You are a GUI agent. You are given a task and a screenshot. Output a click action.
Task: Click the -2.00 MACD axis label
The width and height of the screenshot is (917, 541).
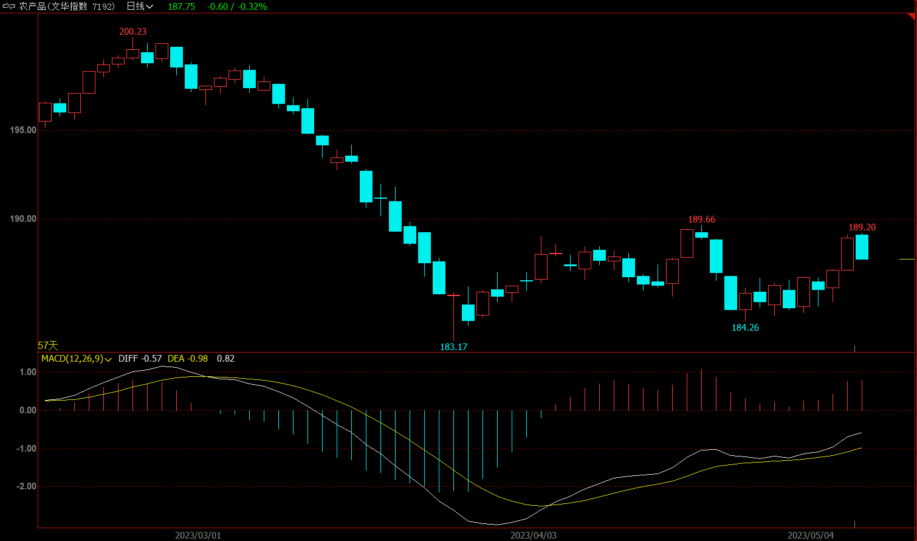point(27,486)
